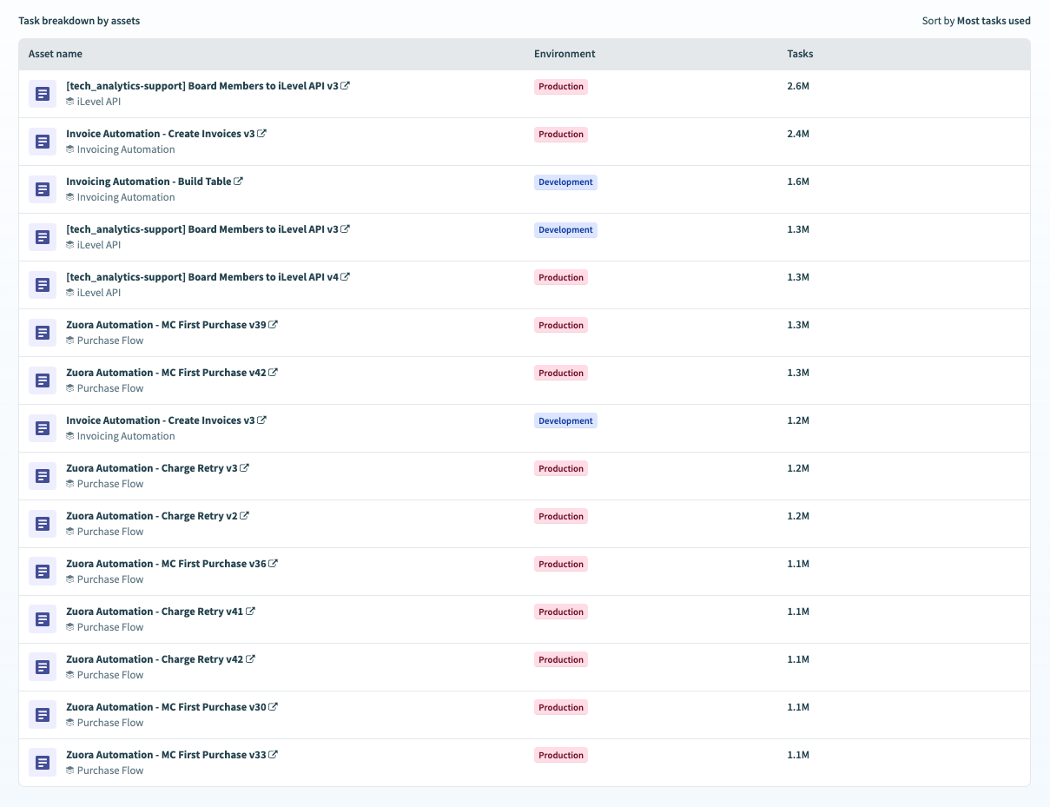Image resolution: width=1050 pixels, height=807 pixels.
Task: Select the 1.6M task count for Build Table
Action: [798, 182]
